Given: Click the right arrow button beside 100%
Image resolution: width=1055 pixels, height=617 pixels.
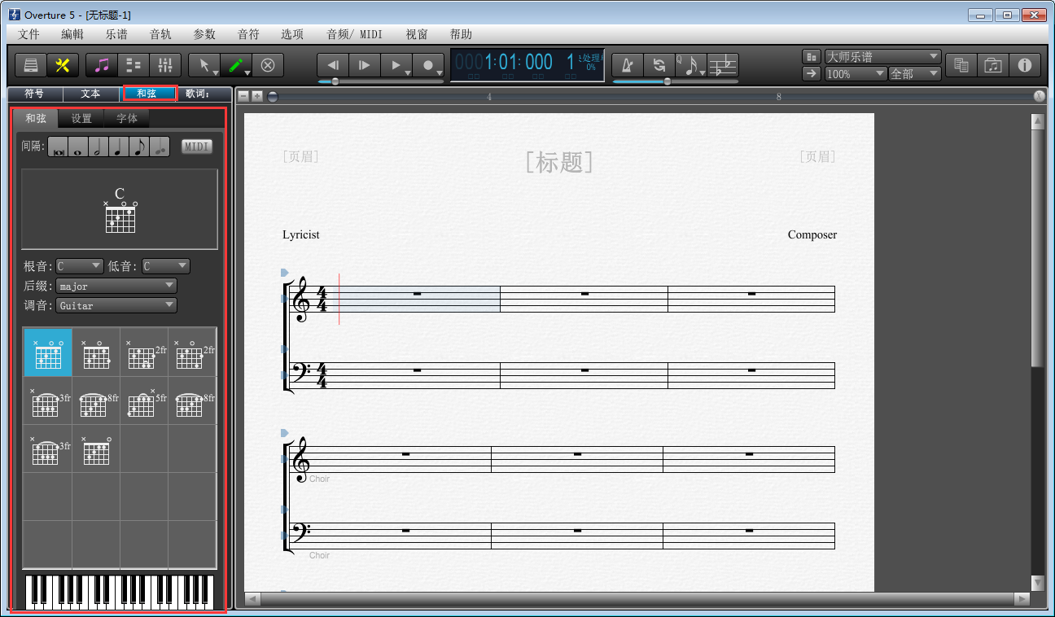Looking at the screenshot, I should (x=812, y=73).
